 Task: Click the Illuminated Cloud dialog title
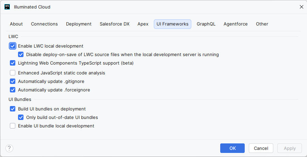pos(32,7)
